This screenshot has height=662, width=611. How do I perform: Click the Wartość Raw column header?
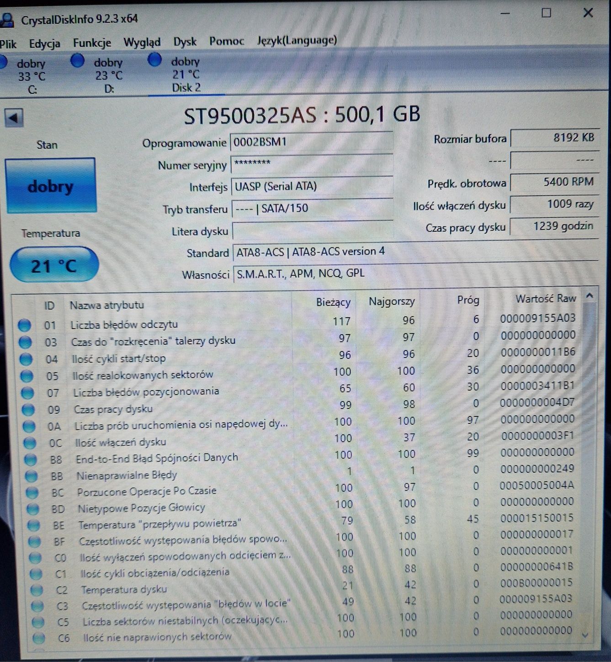click(546, 299)
